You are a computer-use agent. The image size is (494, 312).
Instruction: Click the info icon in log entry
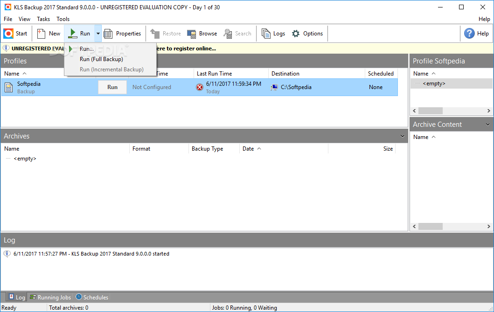point(7,254)
